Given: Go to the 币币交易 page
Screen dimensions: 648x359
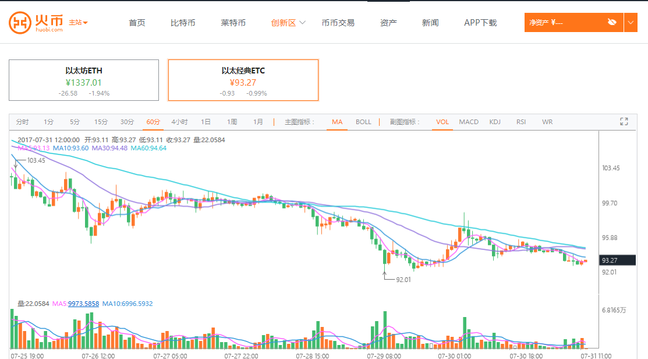Looking at the screenshot, I should pos(338,23).
